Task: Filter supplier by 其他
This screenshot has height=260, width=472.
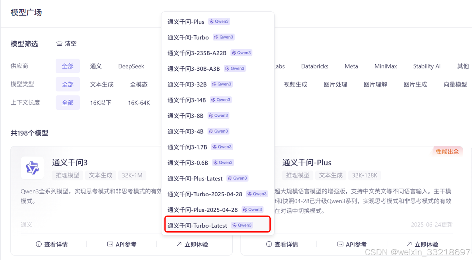Action: (x=463, y=66)
